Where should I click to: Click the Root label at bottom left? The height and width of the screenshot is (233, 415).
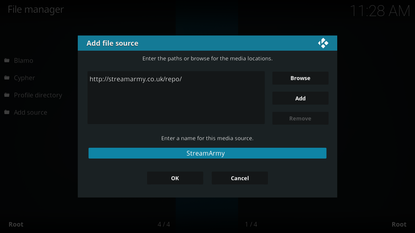click(16, 224)
